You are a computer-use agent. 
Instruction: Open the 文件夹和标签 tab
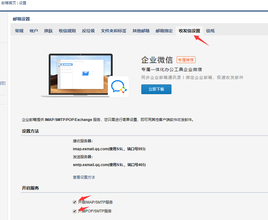114,31
